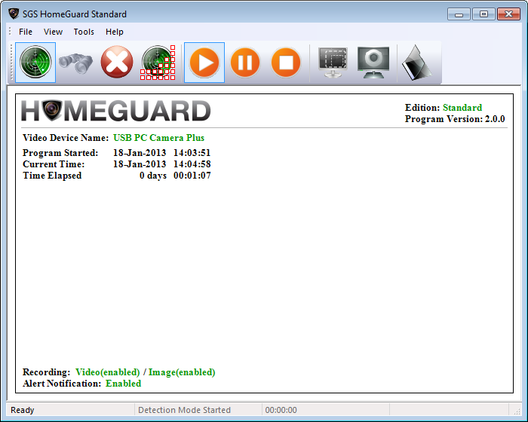
Task: Click 'Detection Mode Started' status bar entry
Action: pos(184,410)
